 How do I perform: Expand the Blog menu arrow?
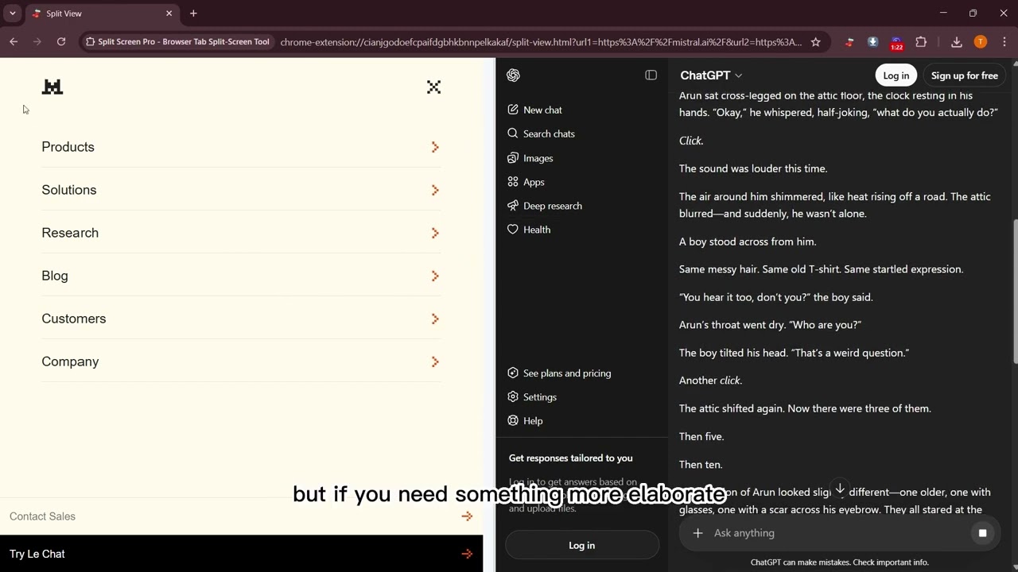(435, 276)
